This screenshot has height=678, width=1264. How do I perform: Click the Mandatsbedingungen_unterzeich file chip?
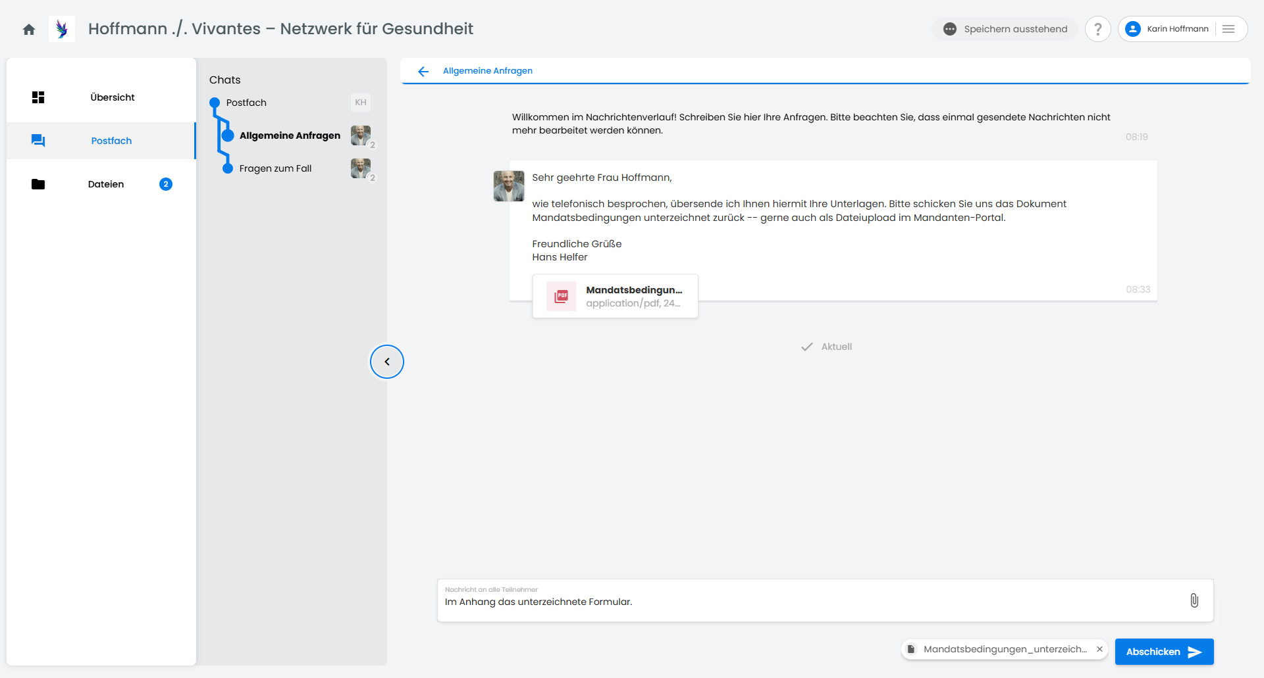click(x=1005, y=649)
